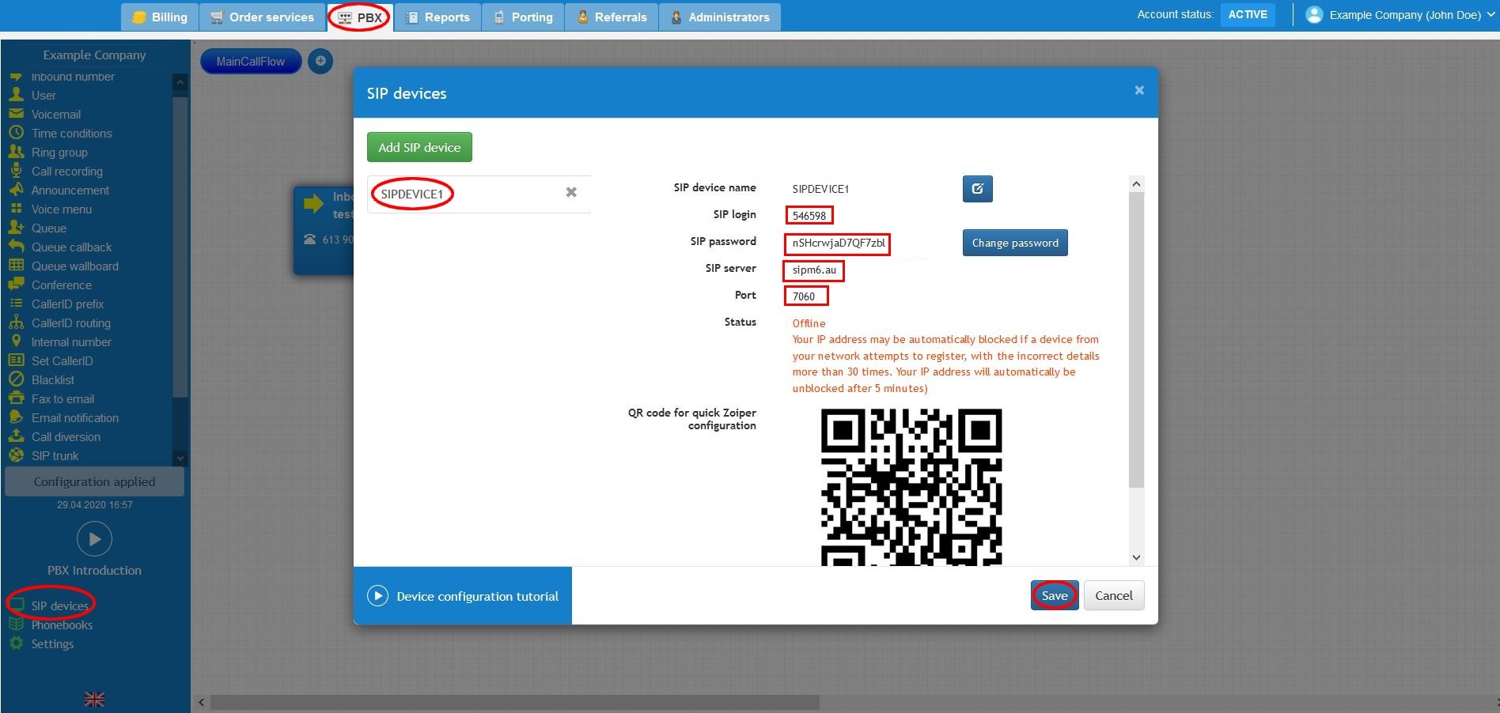Screen dimensions: 1500x713
Task: Select the Blacklist icon
Action: pyautogui.click(x=16, y=379)
